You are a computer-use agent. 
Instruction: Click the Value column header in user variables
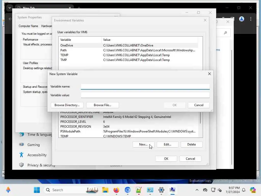(150, 40)
